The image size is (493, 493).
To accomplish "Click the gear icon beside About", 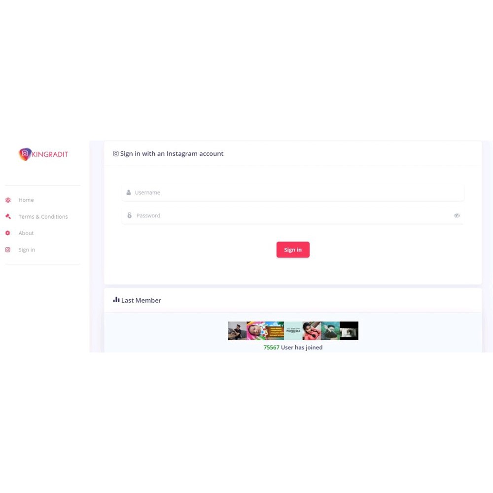I will [x=8, y=233].
